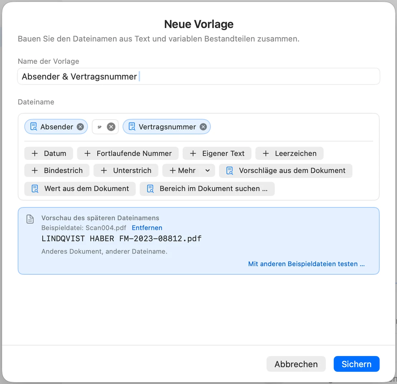
Task: Click the plus icon beside Bindestrich
Action: coord(35,171)
